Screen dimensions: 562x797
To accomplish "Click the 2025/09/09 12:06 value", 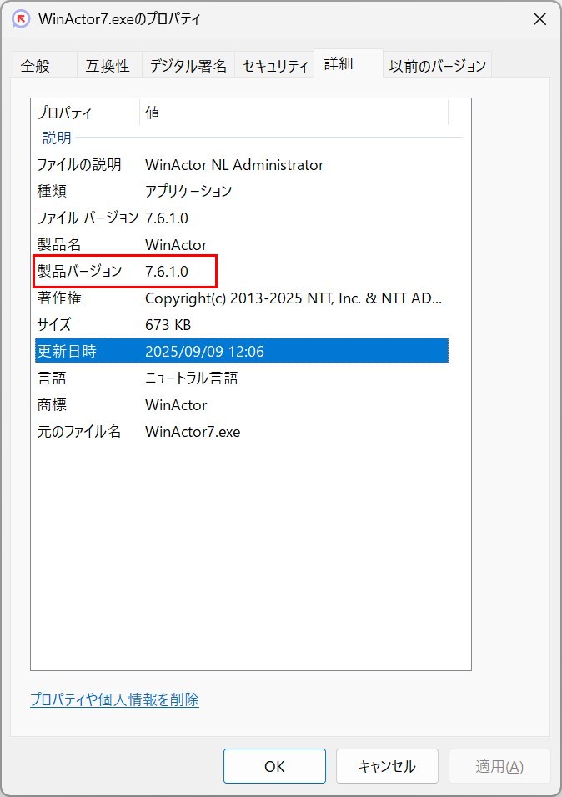I will tap(204, 352).
